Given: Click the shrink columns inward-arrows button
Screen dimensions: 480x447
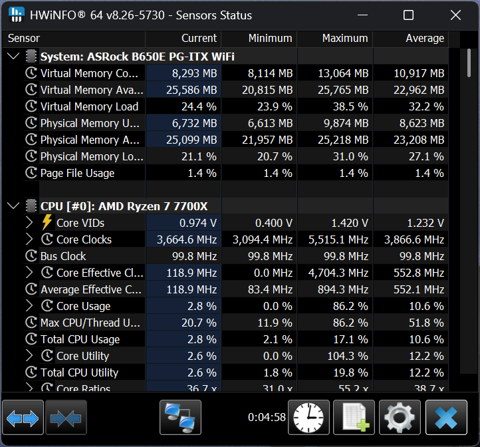Looking at the screenshot, I should [x=66, y=417].
